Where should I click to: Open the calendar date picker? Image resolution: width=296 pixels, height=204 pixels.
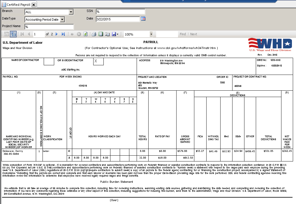tap(143, 19)
